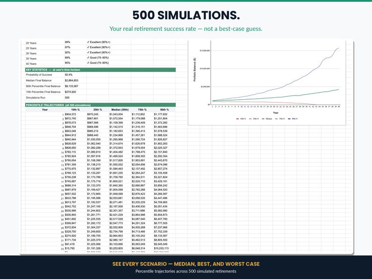Select the $1,172,865 cell in year 20

tap(94, 194)
